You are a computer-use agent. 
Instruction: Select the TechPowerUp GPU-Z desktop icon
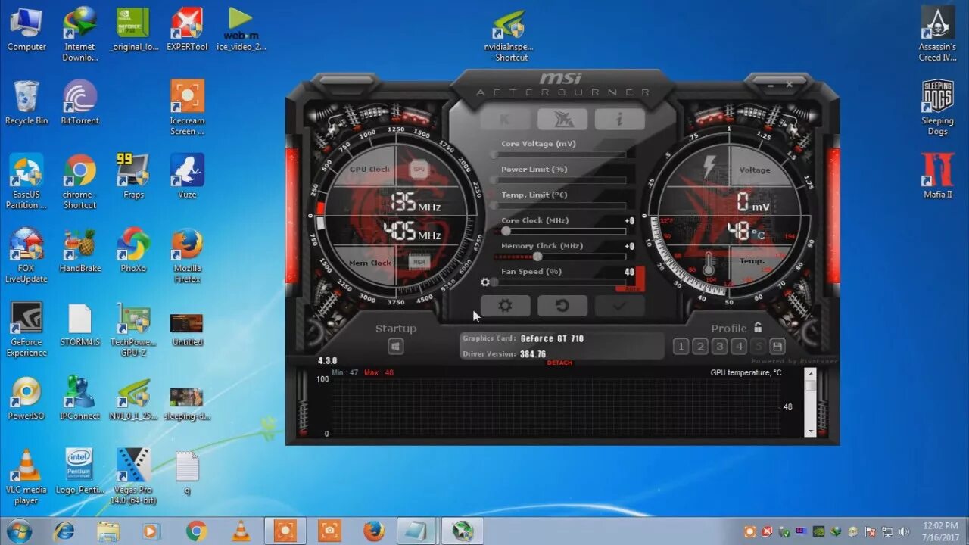coord(133,329)
